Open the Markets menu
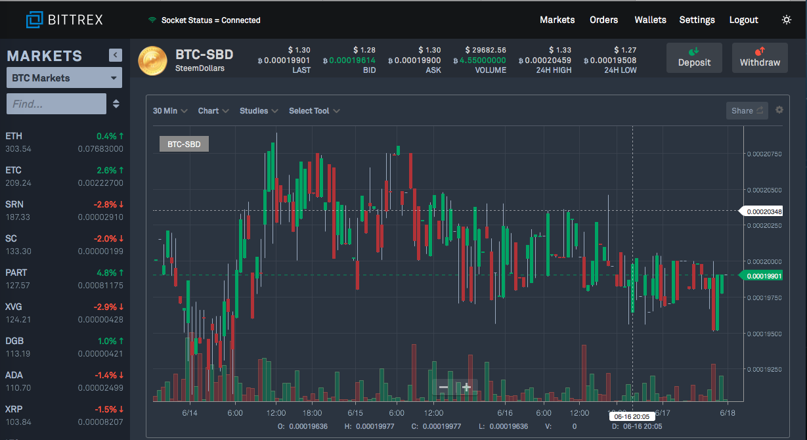This screenshot has width=807, height=440. click(x=557, y=20)
